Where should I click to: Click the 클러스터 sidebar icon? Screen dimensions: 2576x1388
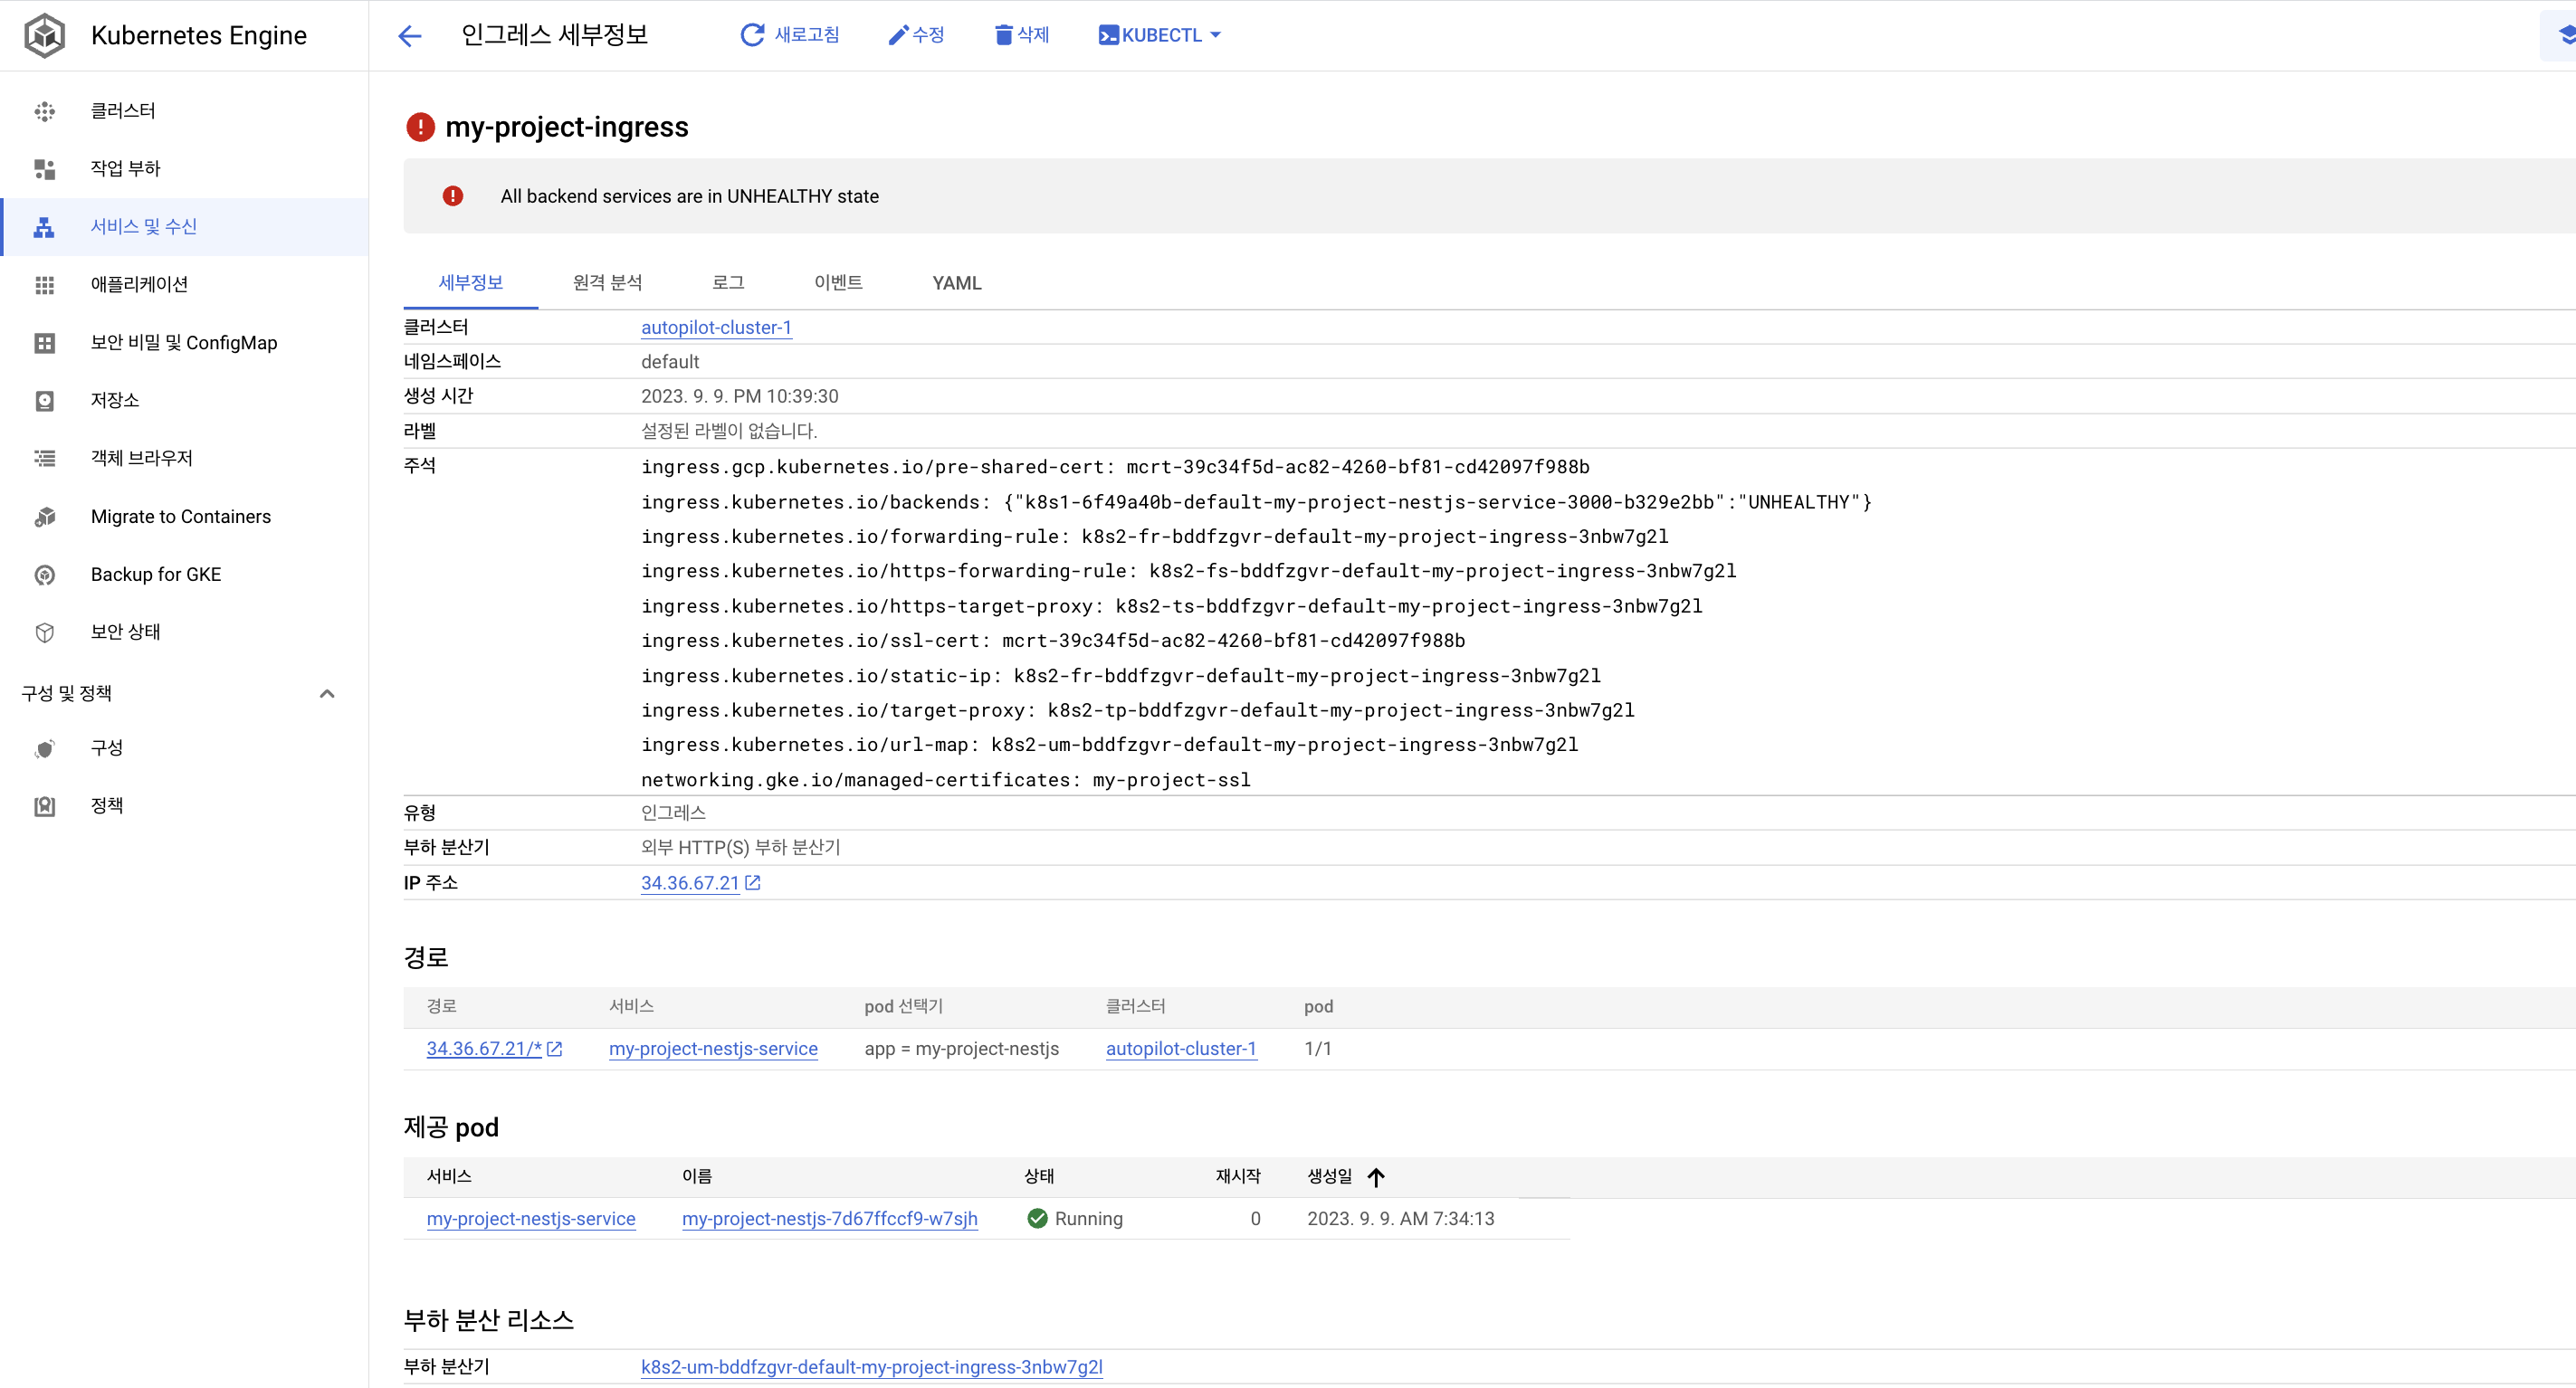click(45, 111)
